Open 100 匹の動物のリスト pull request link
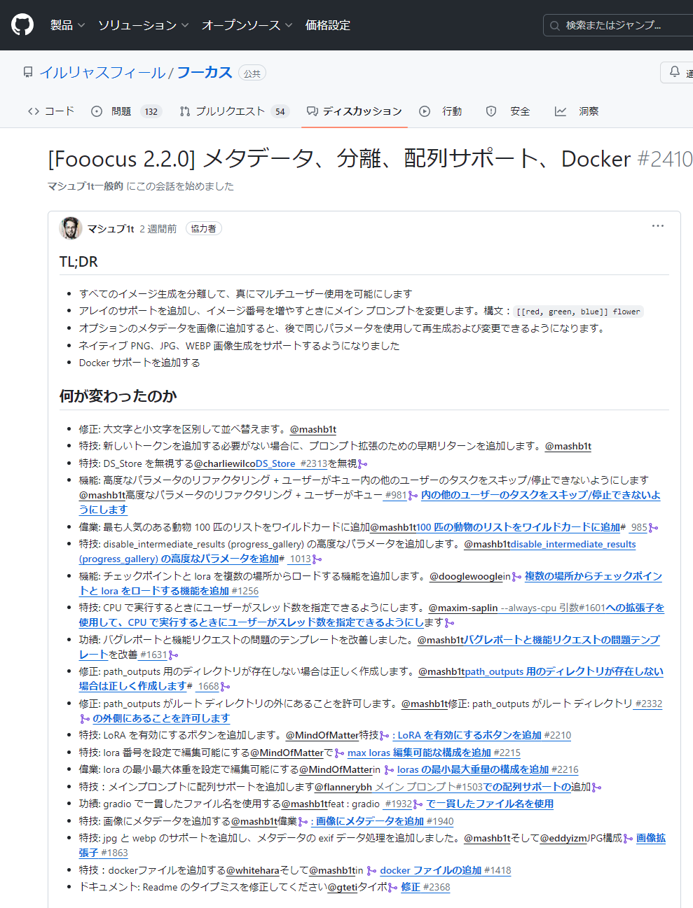Screen dimensions: 693x908 pyautogui.click(x=519, y=527)
